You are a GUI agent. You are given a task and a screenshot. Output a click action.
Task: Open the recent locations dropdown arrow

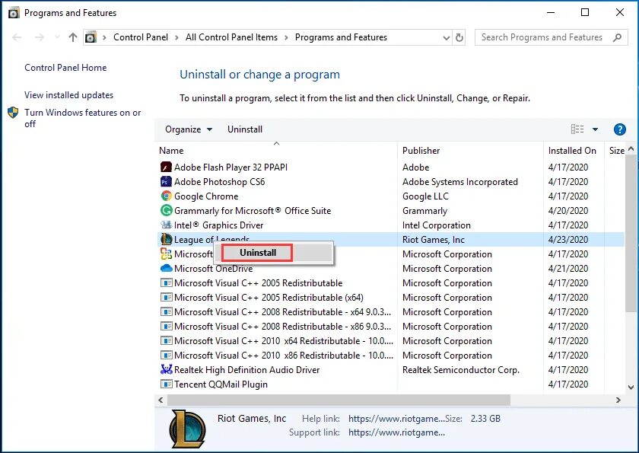point(57,37)
